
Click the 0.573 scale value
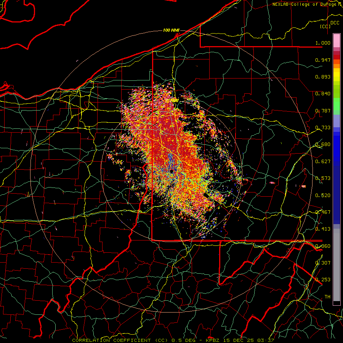pyautogui.click(x=323, y=178)
